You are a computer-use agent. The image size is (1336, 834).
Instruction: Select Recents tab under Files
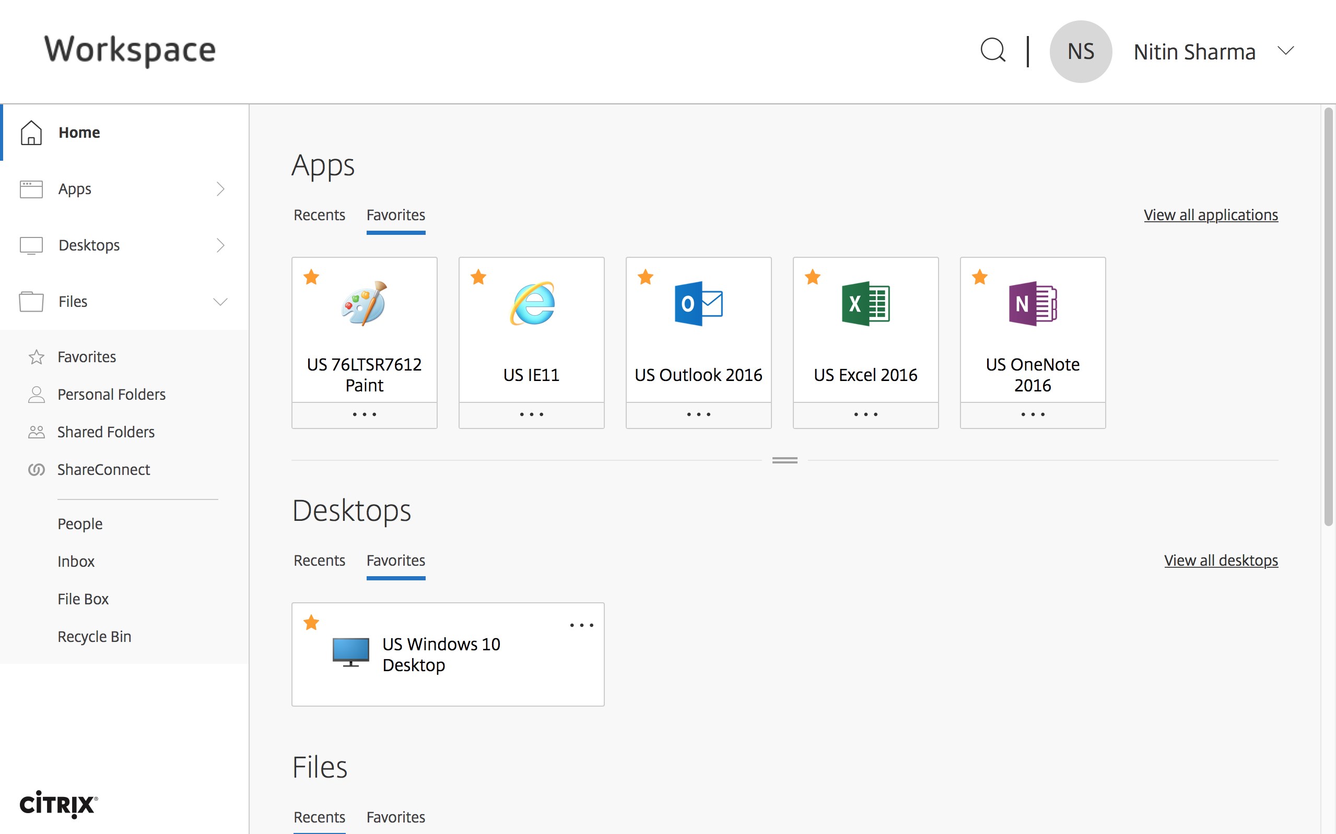coord(319,816)
